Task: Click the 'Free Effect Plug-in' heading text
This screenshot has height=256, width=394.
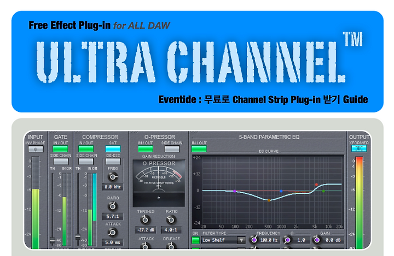Action: click(x=69, y=25)
